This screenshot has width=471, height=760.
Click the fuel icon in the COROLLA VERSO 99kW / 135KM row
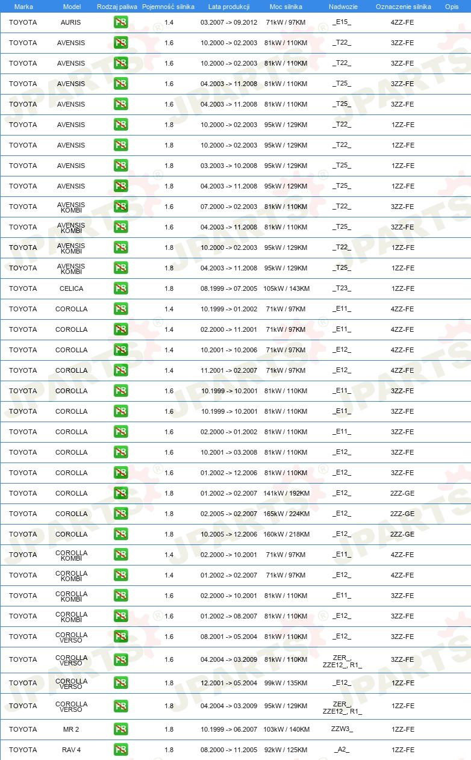[120, 683]
